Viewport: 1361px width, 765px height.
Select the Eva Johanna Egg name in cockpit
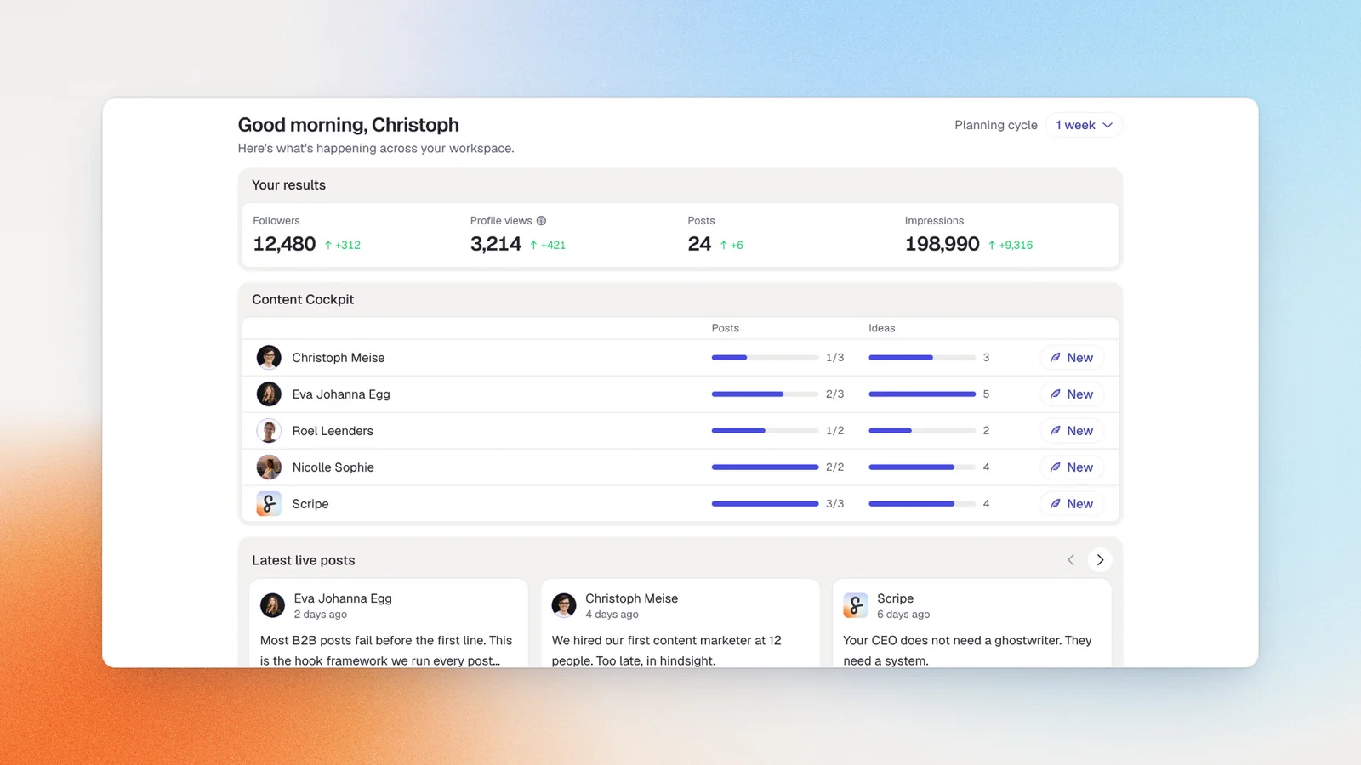(341, 394)
